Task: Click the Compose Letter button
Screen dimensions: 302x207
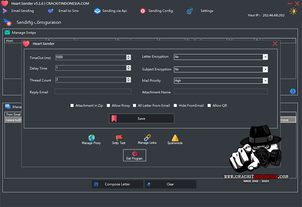Action: (117, 184)
